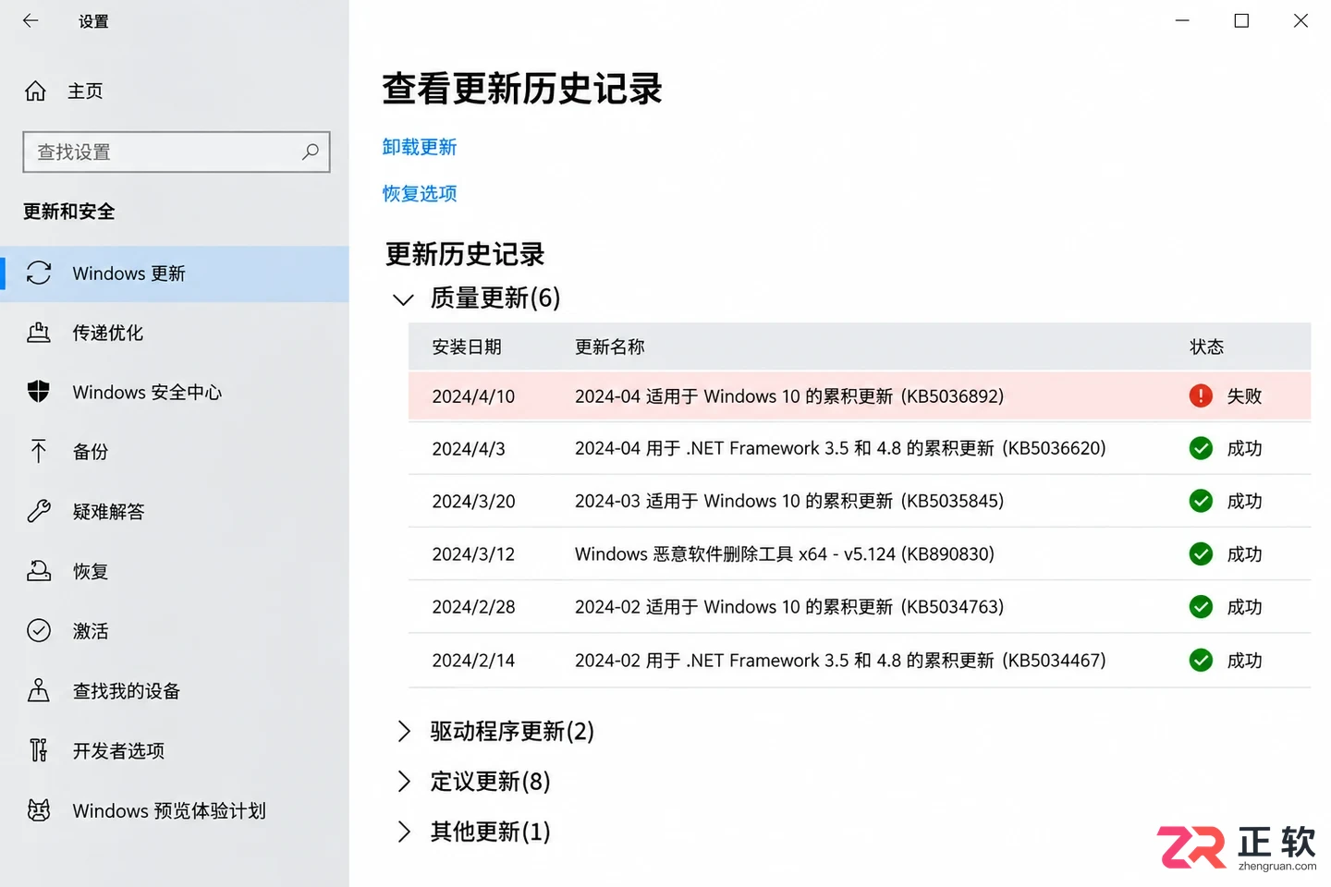The width and height of the screenshot is (1331, 887).
Task: Open the KB5036620 .NET Framework update link
Action: (840, 448)
